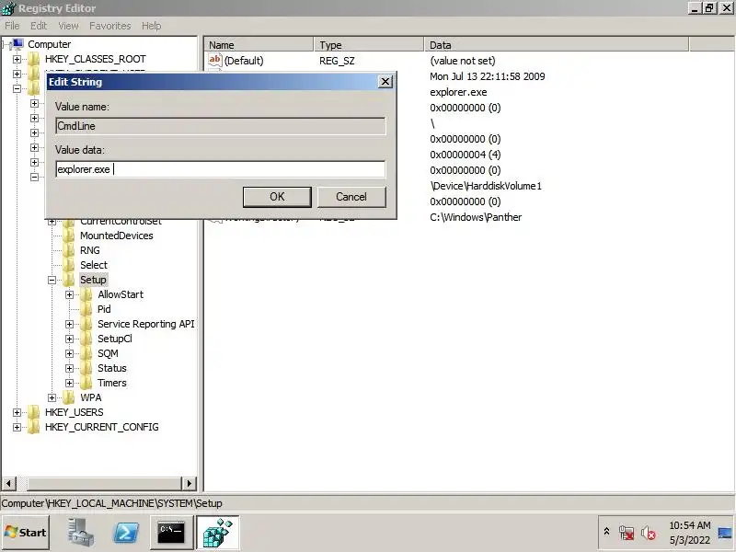Expand the SetupCl subkey
The height and width of the screenshot is (552, 736).
70,339
